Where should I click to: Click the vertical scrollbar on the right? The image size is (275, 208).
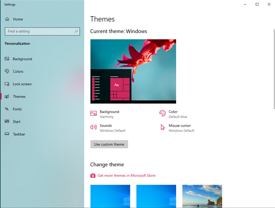coord(274,69)
